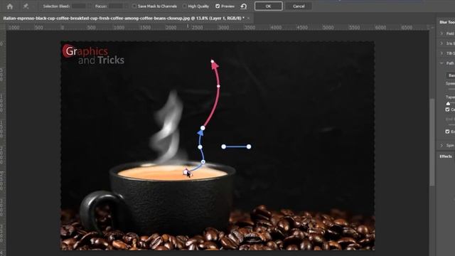Collapse the Path Blur section
The height and width of the screenshot is (256, 455).
[441, 63]
